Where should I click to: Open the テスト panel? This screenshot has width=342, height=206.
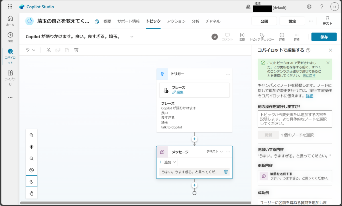pyautogui.click(x=327, y=21)
